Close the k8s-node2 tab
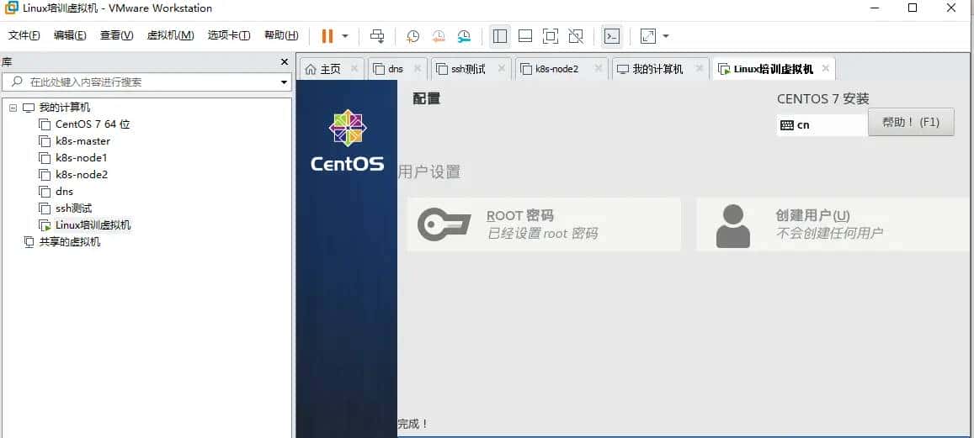This screenshot has width=974, height=438. point(599,68)
